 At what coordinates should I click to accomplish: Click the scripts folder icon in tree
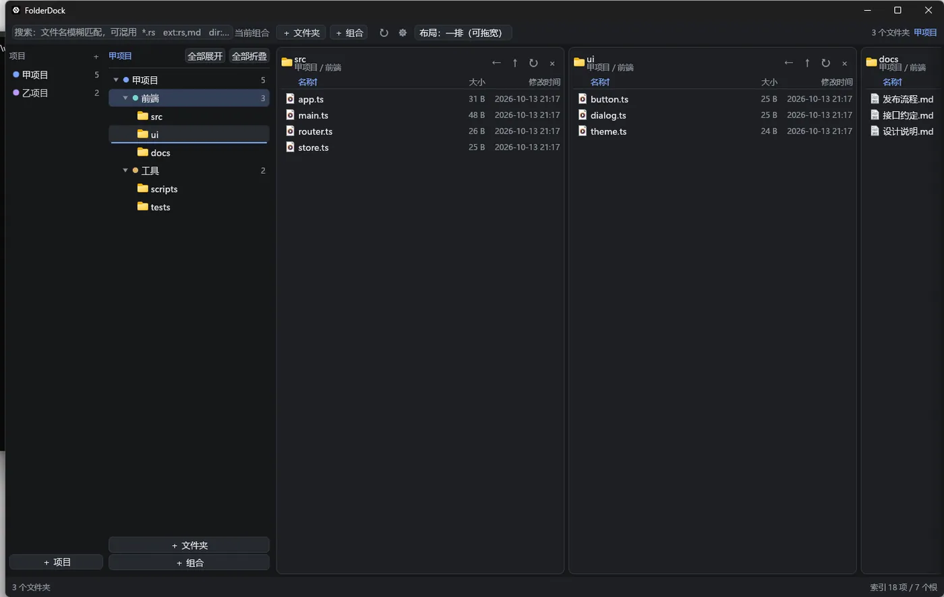142,188
